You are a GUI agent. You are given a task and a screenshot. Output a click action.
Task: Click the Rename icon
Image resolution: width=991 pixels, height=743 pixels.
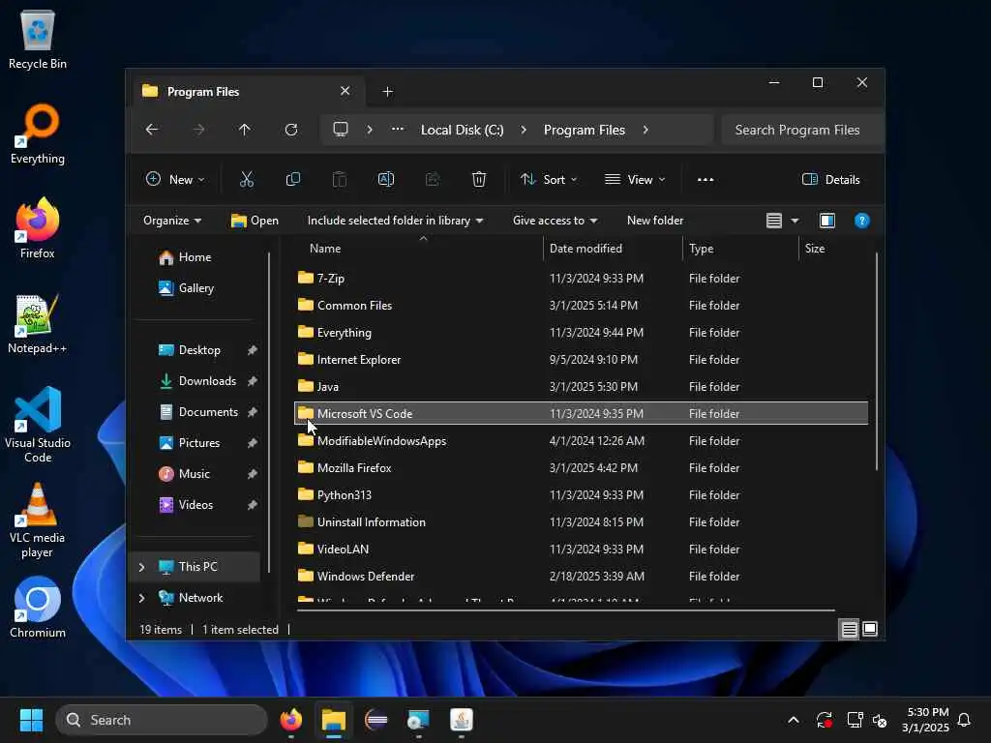point(385,179)
